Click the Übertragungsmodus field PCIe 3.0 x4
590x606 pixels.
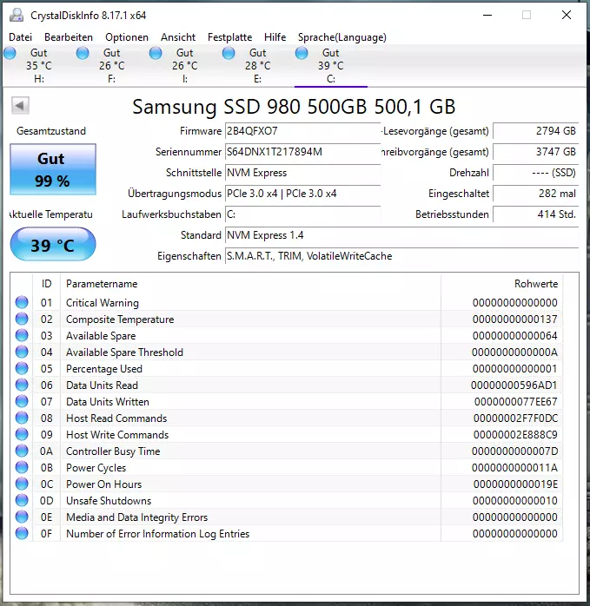[x=302, y=194]
